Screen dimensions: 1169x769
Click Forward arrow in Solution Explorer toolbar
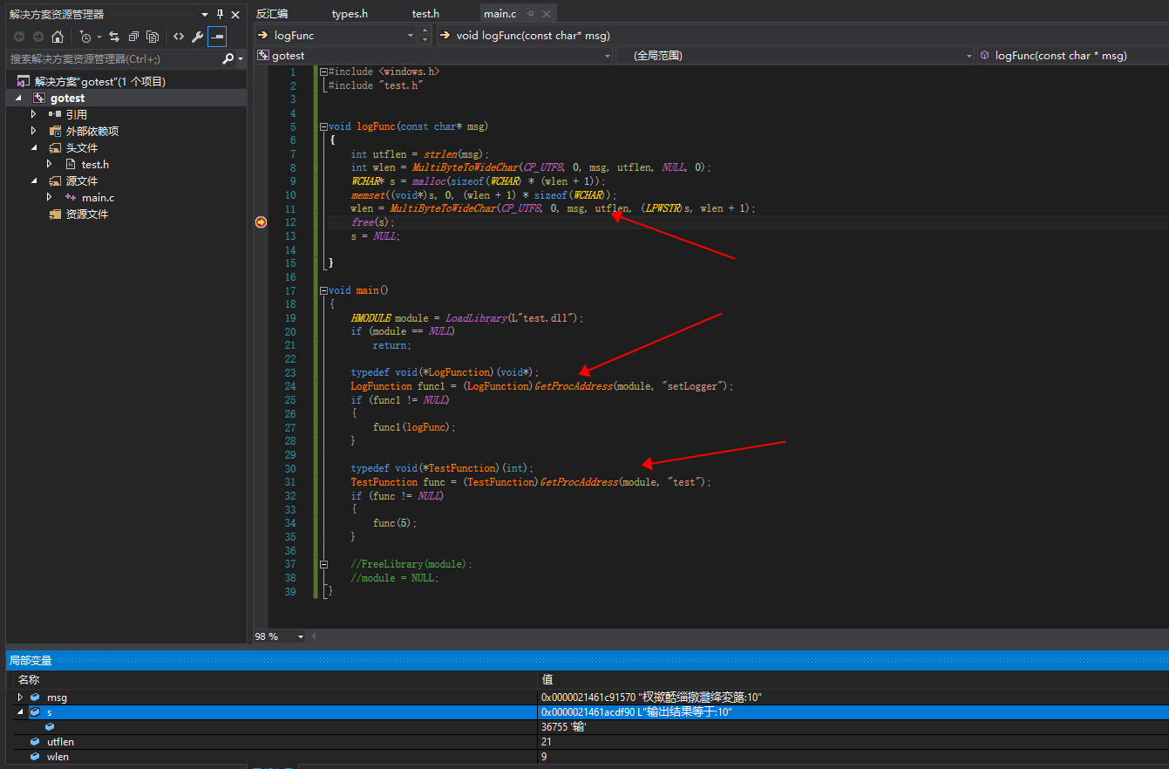point(38,37)
